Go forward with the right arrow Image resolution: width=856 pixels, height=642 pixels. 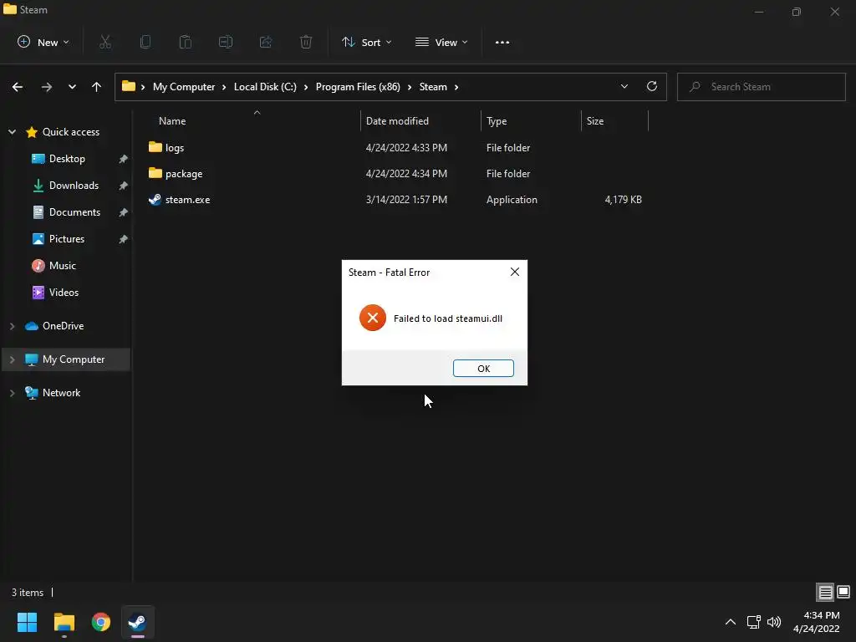47,87
